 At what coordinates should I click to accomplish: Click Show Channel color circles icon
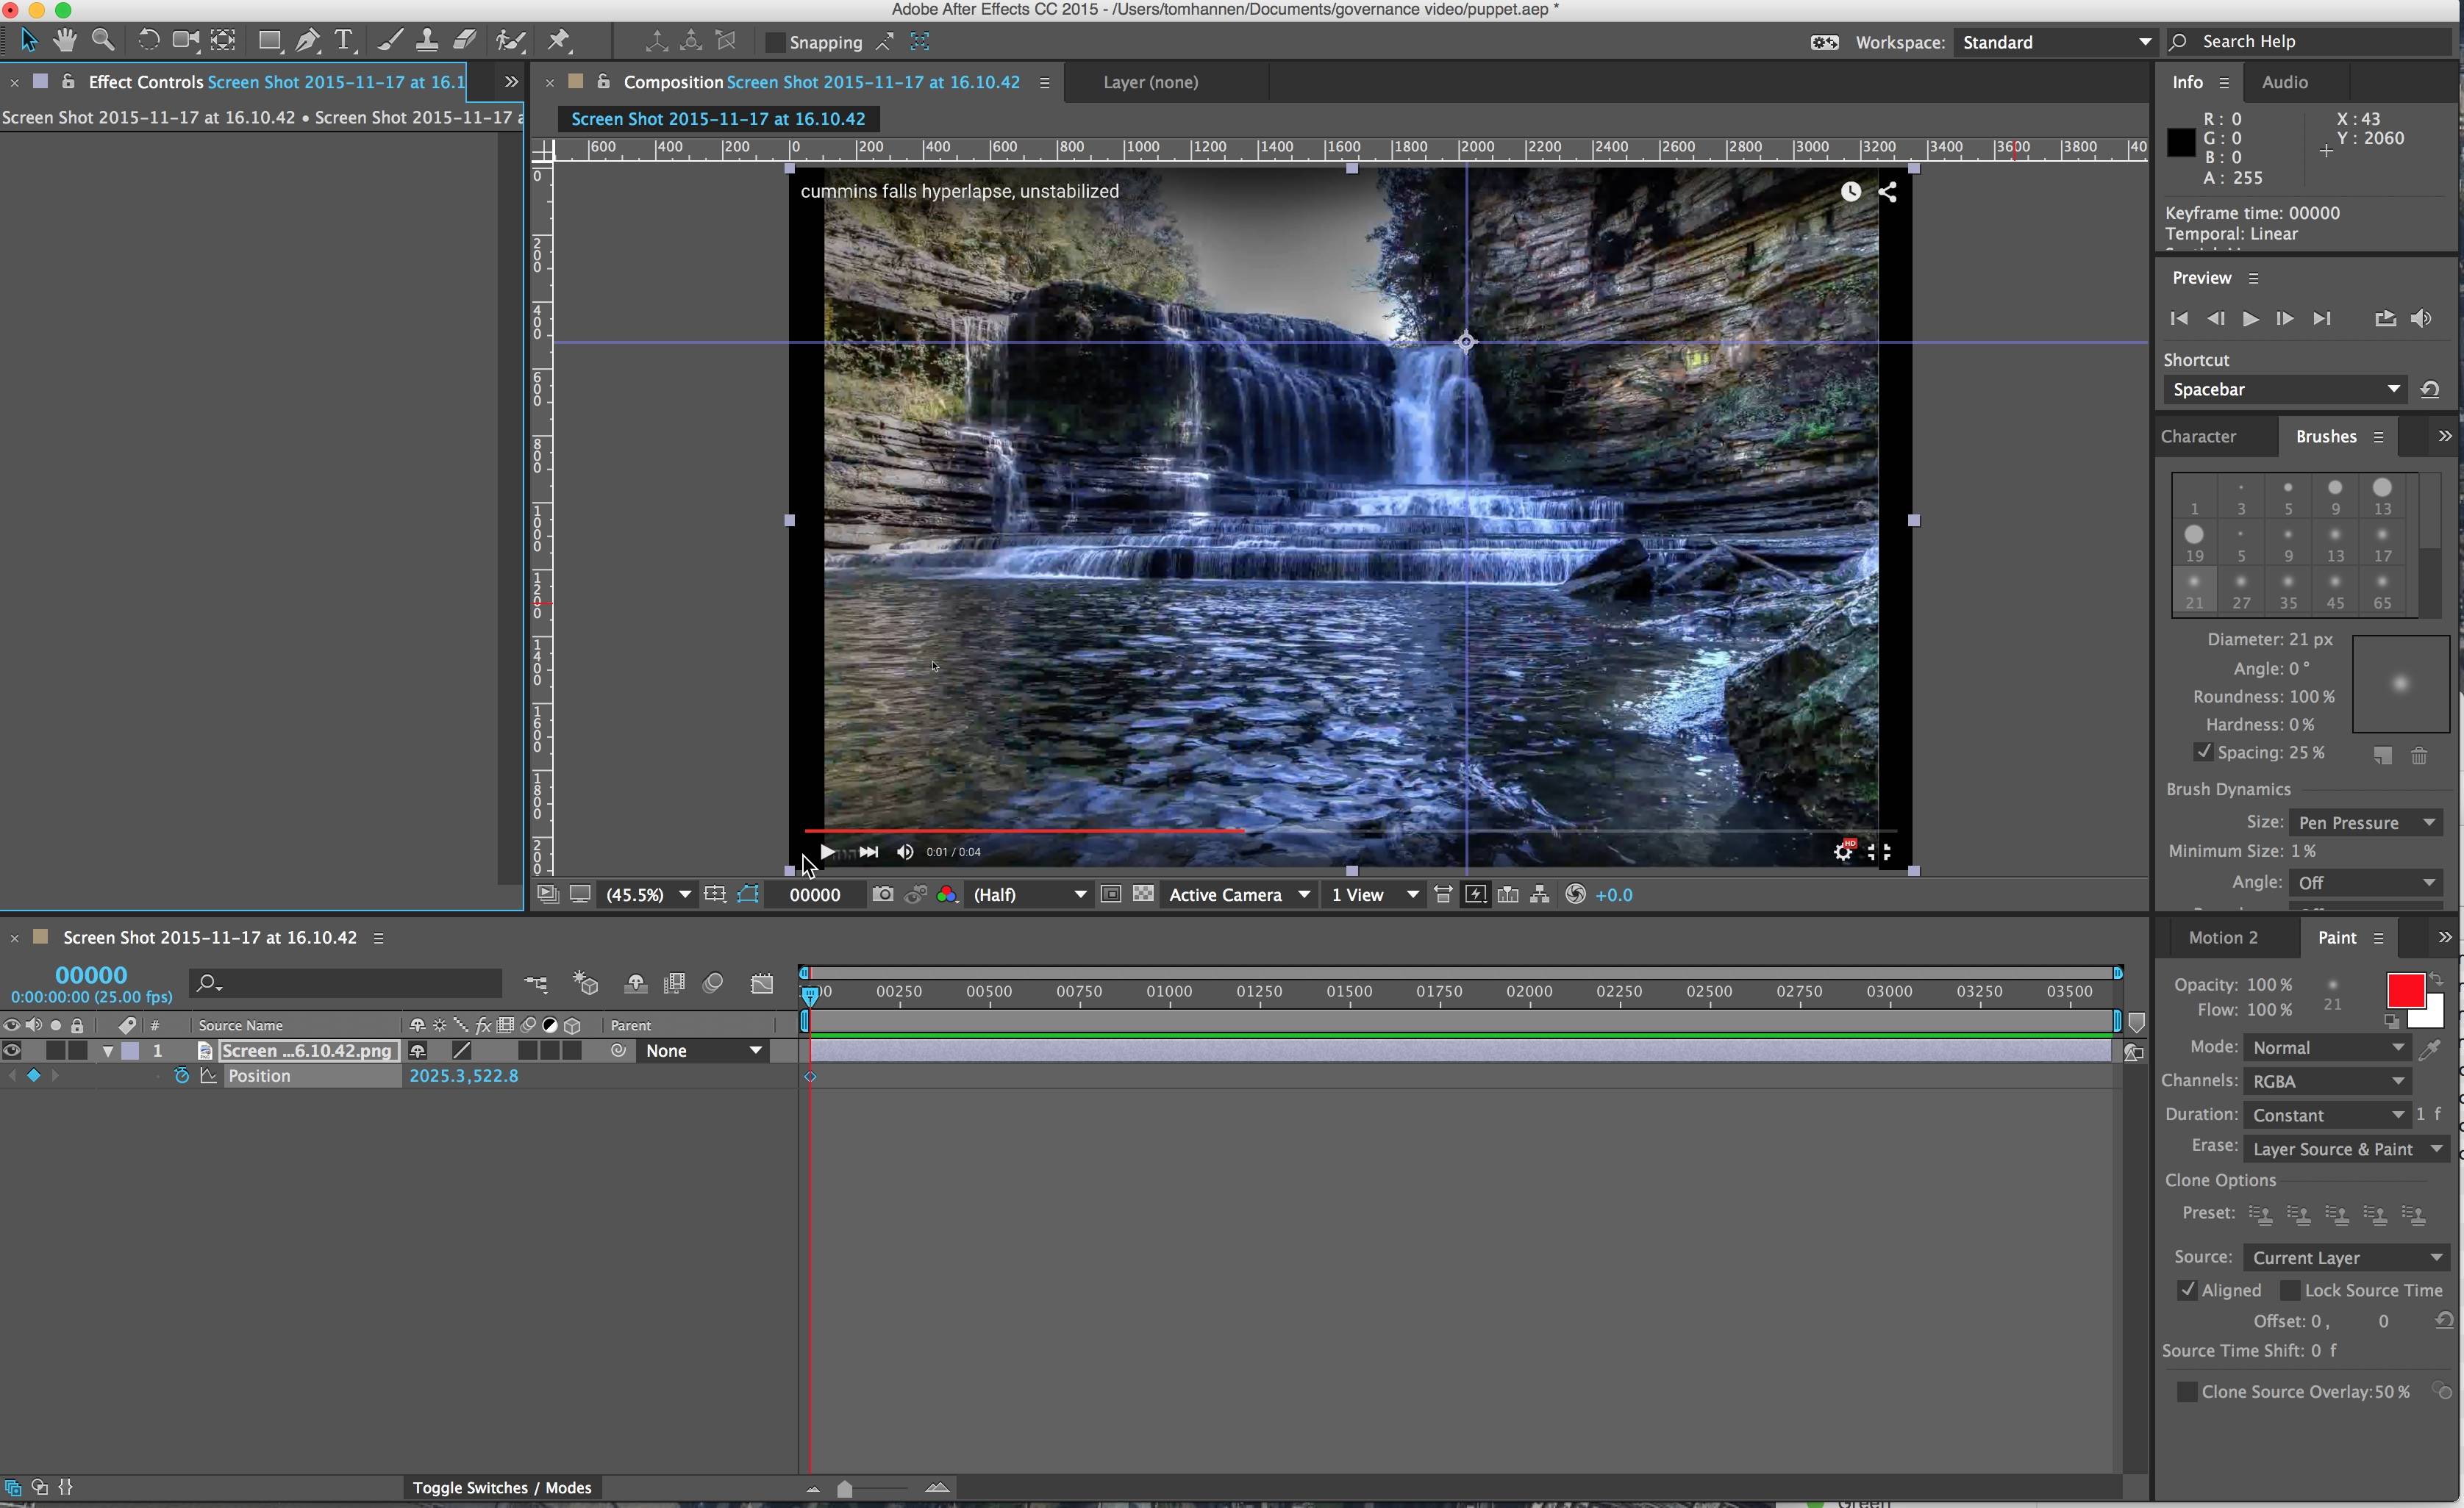click(x=947, y=894)
